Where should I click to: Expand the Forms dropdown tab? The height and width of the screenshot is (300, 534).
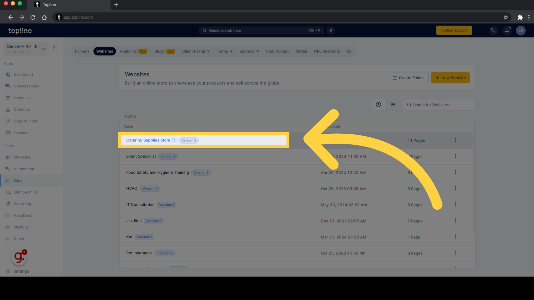coord(224,51)
